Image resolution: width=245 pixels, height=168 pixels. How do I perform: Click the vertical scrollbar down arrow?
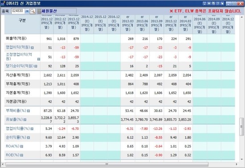pyautogui.click(x=241, y=159)
